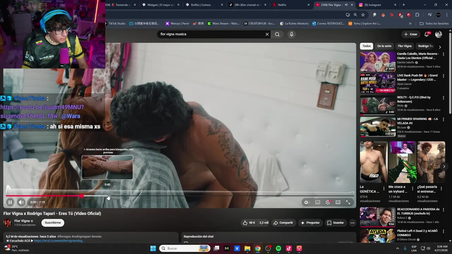
Task: Open the orcd.co link in description
Action: (x=59, y=241)
